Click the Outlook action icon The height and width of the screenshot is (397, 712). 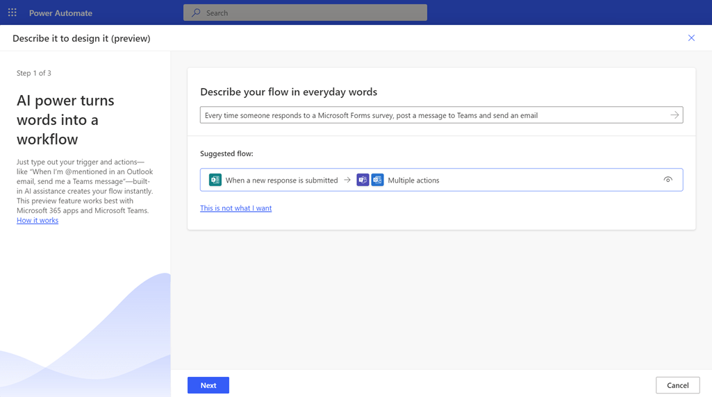(377, 180)
